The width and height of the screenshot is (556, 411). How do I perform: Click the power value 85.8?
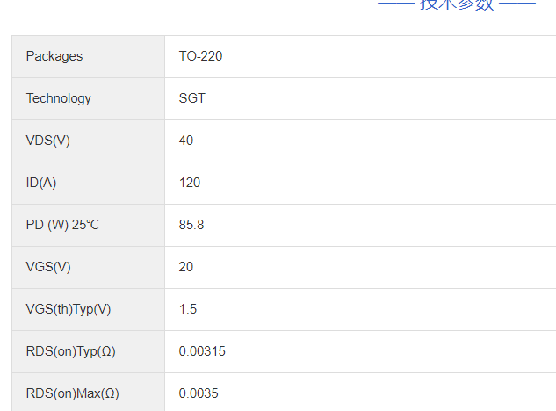(x=191, y=225)
